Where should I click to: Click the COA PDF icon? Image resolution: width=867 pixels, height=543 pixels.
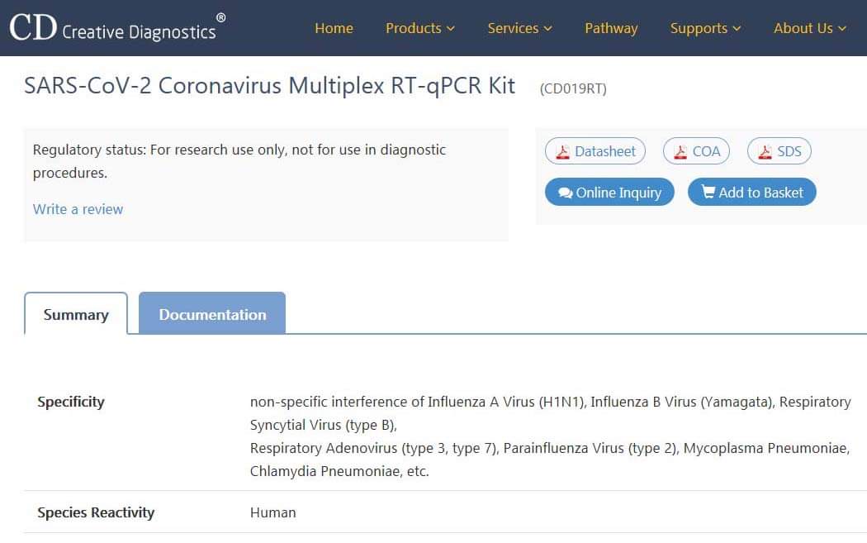coord(680,152)
